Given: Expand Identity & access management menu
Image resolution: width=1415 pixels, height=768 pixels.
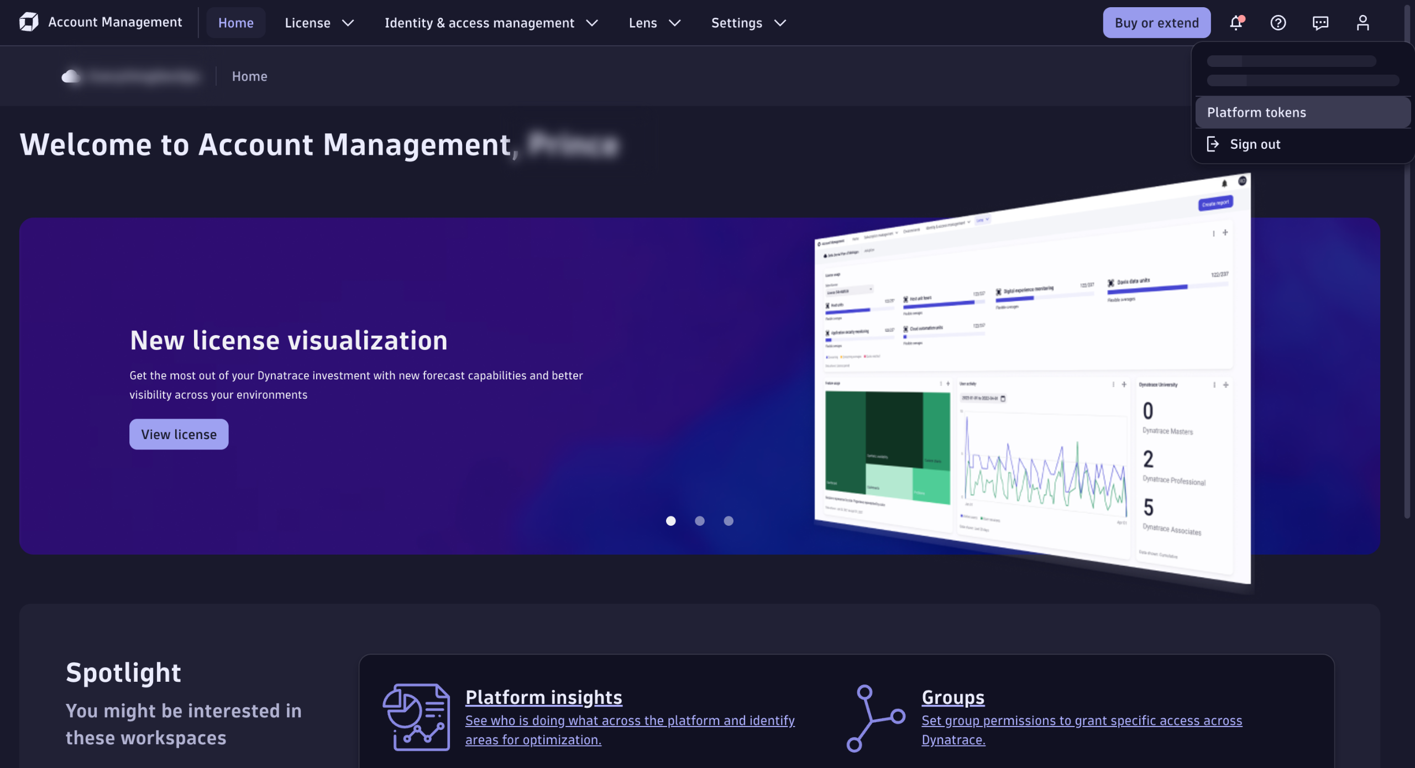Looking at the screenshot, I should [491, 23].
